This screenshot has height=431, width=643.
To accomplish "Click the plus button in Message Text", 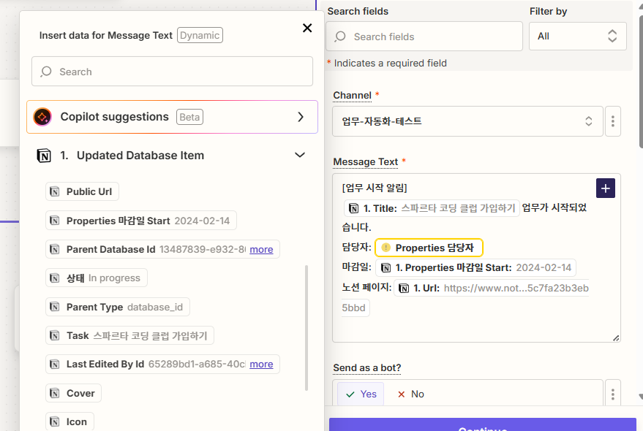I will [x=605, y=188].
